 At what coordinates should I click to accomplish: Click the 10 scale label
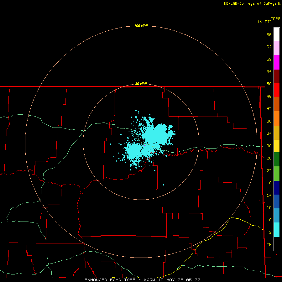tap(269, 207)
